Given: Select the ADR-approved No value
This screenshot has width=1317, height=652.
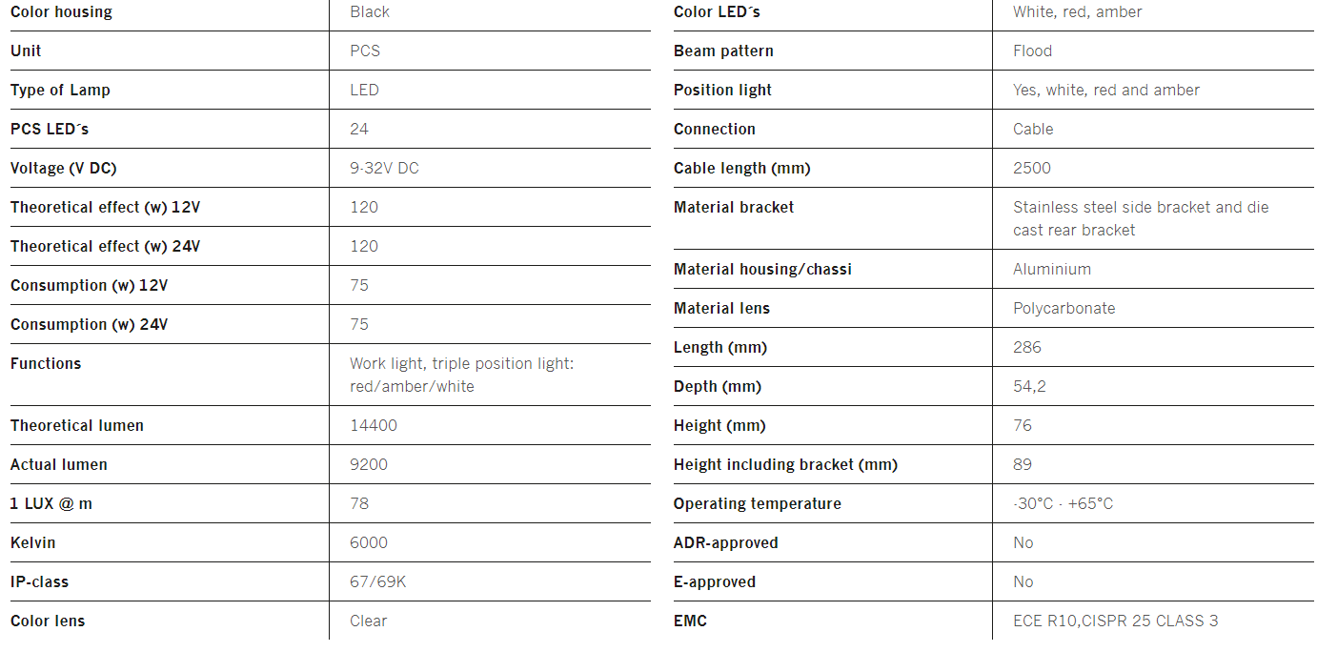Looking at the screenshot, I should [x=1023, y=542].
